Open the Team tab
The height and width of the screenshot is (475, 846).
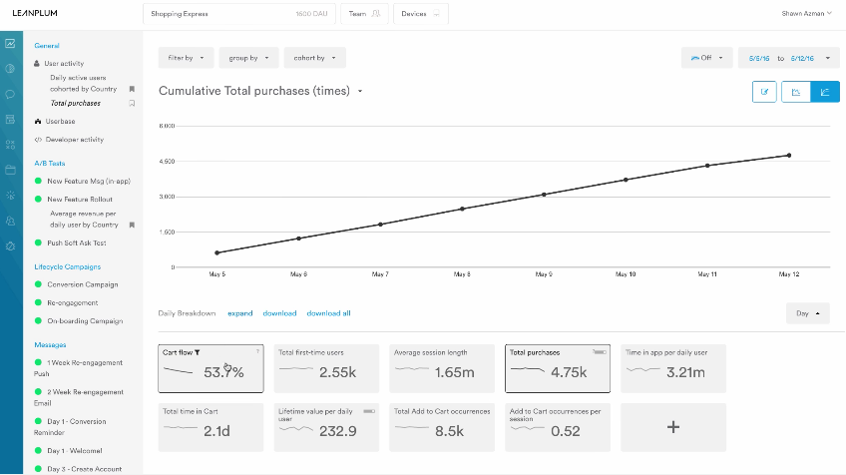(364, 14)
